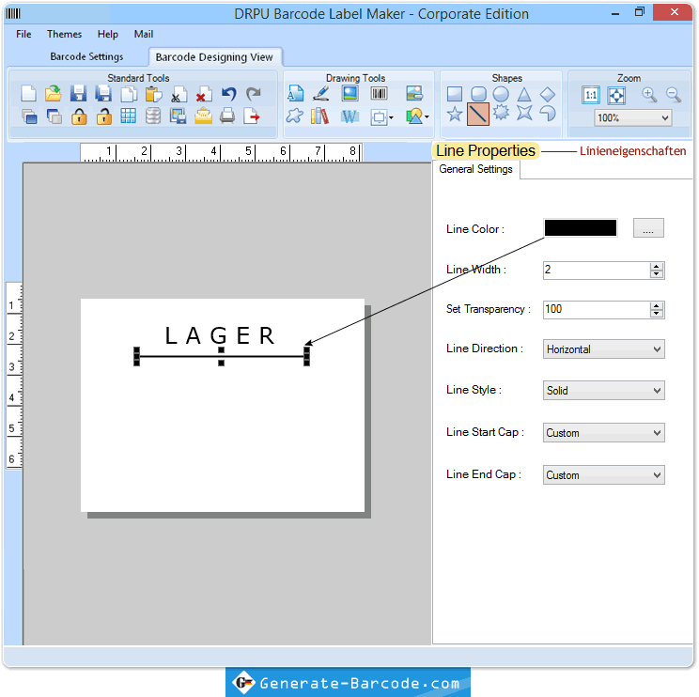Toggle the highlighted Line shape tool
Viewport: 699px width, 697px height.
478,114
